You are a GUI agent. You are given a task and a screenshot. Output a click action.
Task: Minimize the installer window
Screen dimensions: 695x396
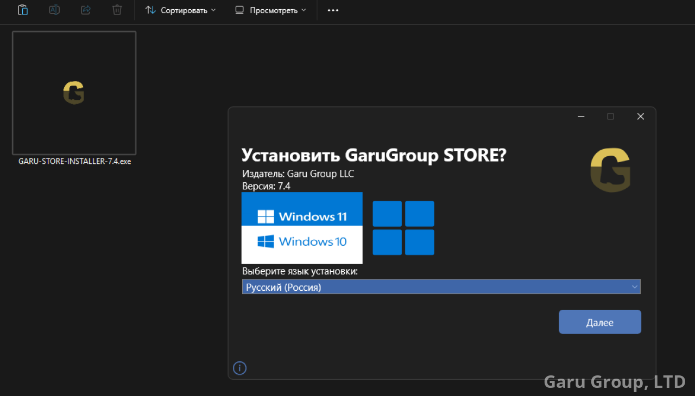[581, 117]
